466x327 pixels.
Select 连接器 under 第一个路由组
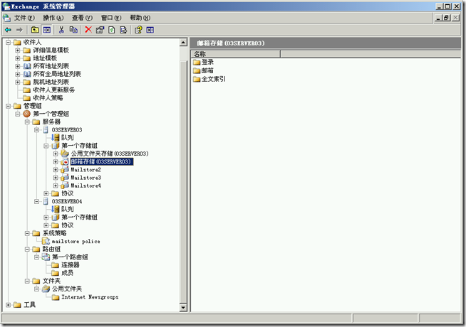coord(71,264)
